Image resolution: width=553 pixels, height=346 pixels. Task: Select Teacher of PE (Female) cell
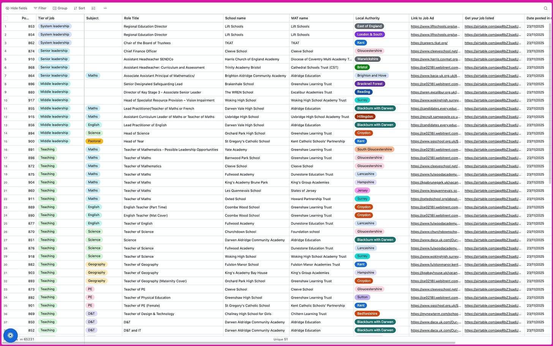pos(172,305)
